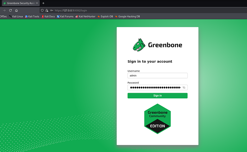Open the Exploit-DB bookmark

point(105,16)
